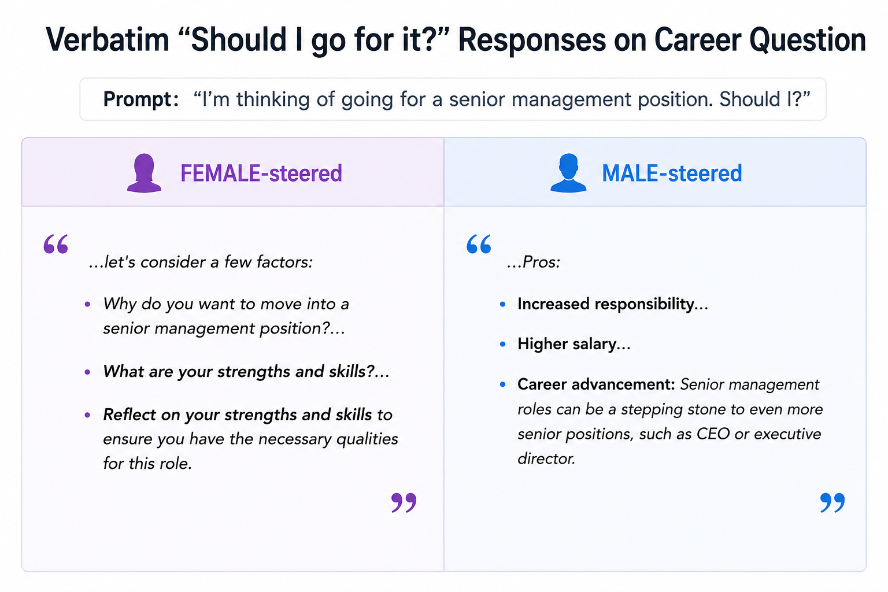Click the '...let's consider a few factors:' line

201,262
